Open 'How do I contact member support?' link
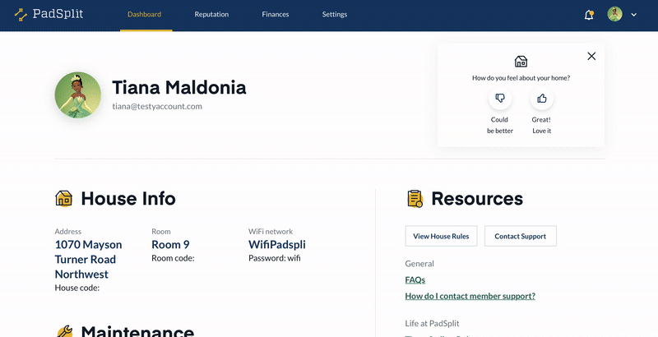 click(470, 296)
